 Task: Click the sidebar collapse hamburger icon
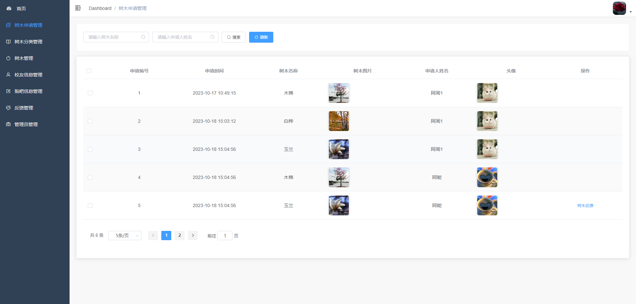point(78,8)
